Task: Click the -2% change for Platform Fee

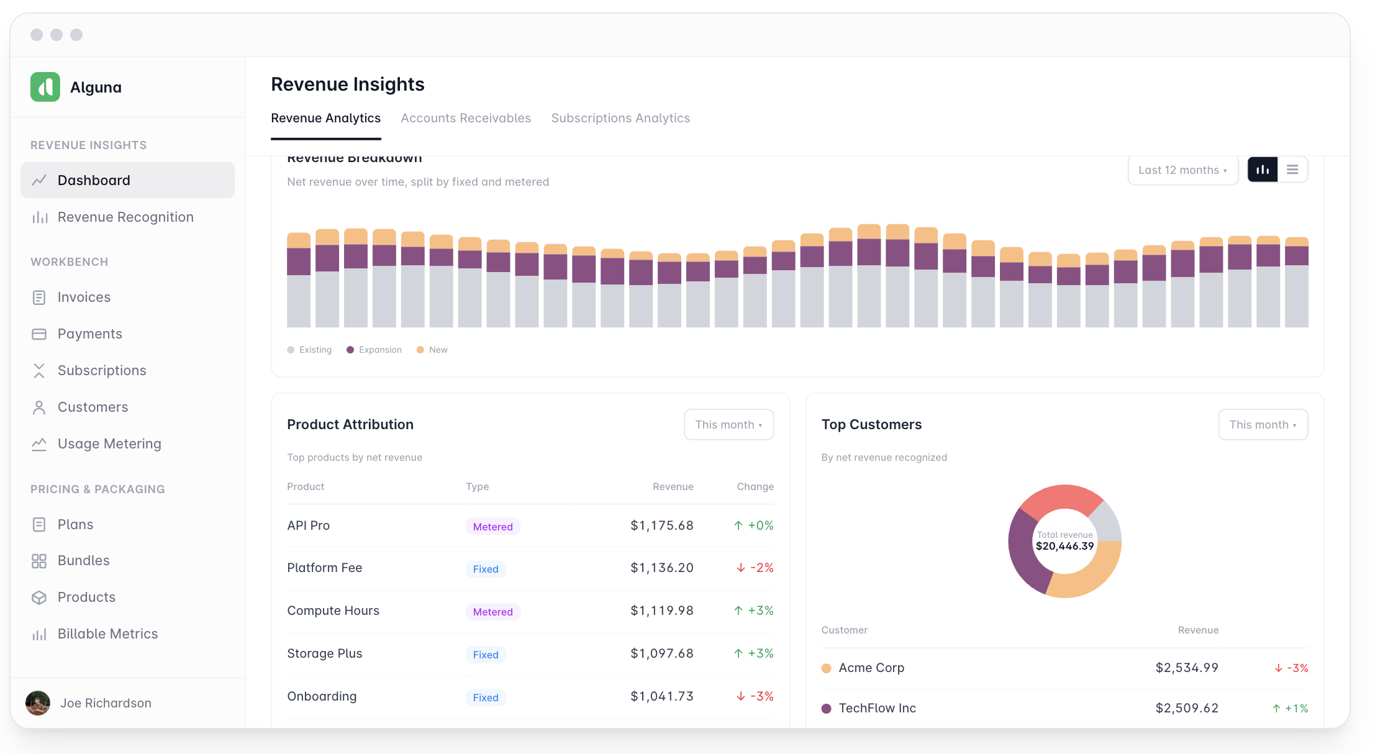Action: 755,568
